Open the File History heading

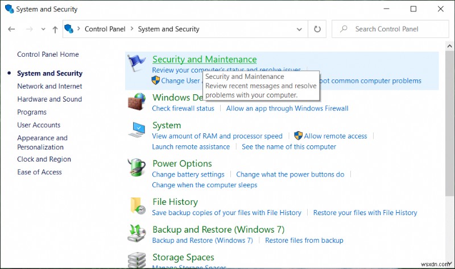point(175,201)
